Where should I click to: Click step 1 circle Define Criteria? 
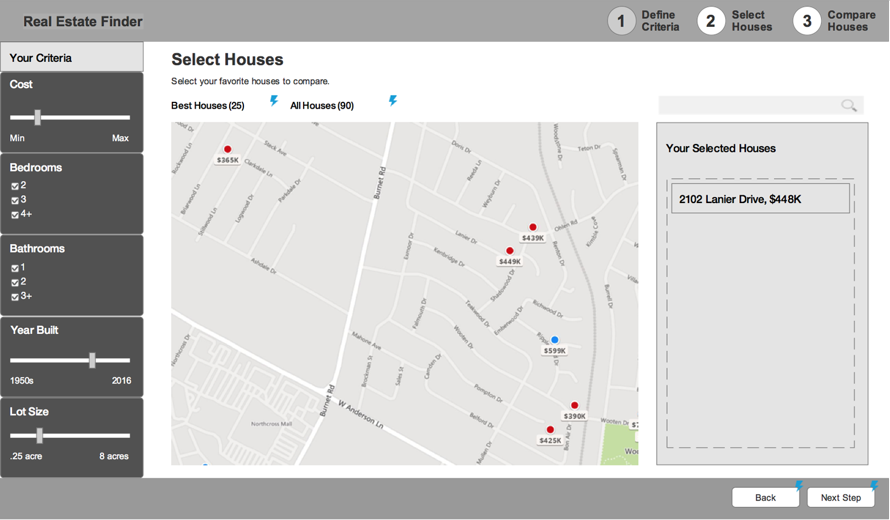point(621,21)
